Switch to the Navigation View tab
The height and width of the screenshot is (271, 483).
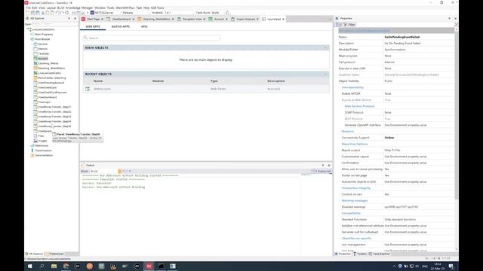coord(192,19)
